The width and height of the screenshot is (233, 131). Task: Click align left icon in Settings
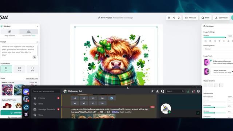206,41
